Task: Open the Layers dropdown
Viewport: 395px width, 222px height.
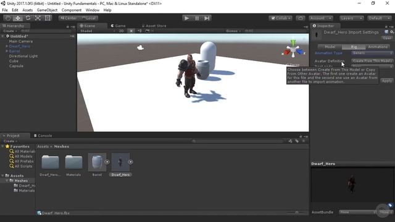Action: 351,18
